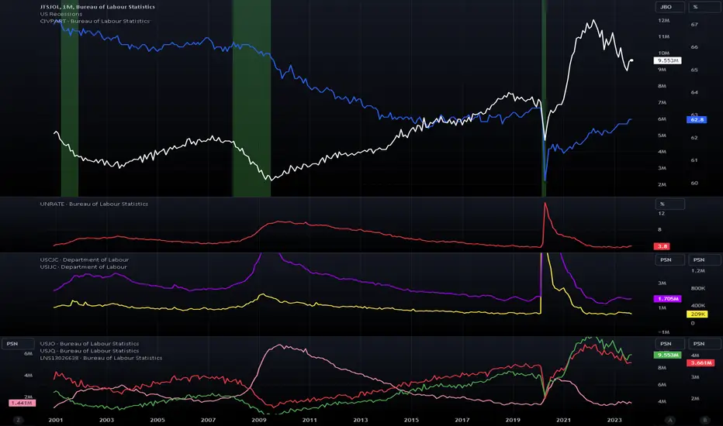
Task: Open the % unit box above the 67 scale
Action: click(705, 7)
